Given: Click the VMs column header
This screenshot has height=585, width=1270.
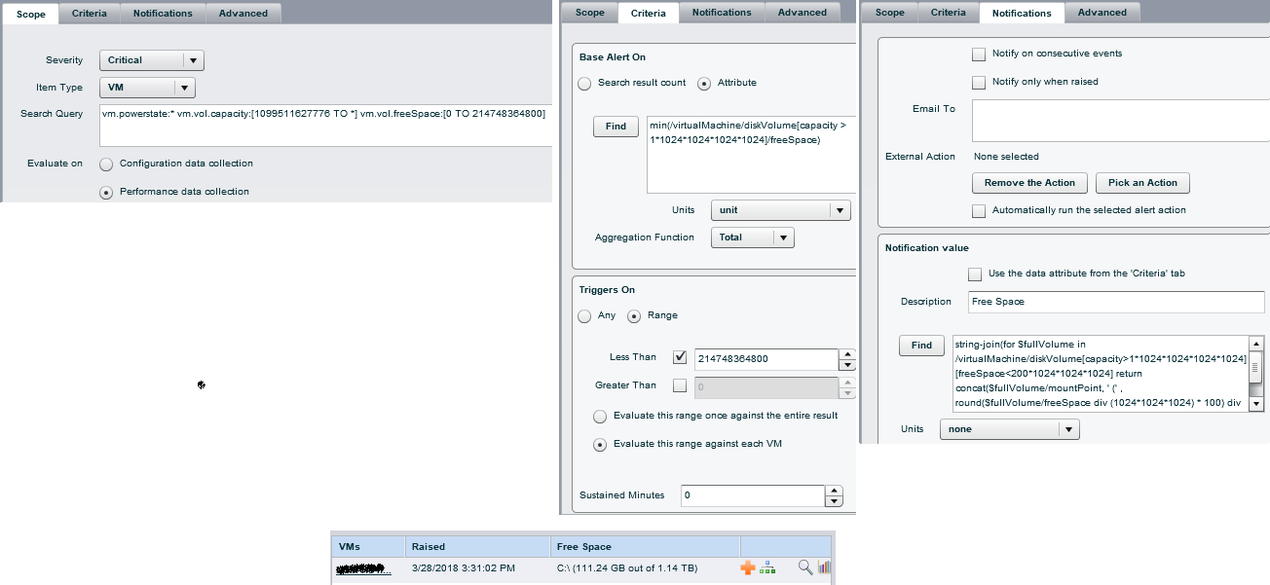Looking at the screenshot, I should tap(368, 547).
